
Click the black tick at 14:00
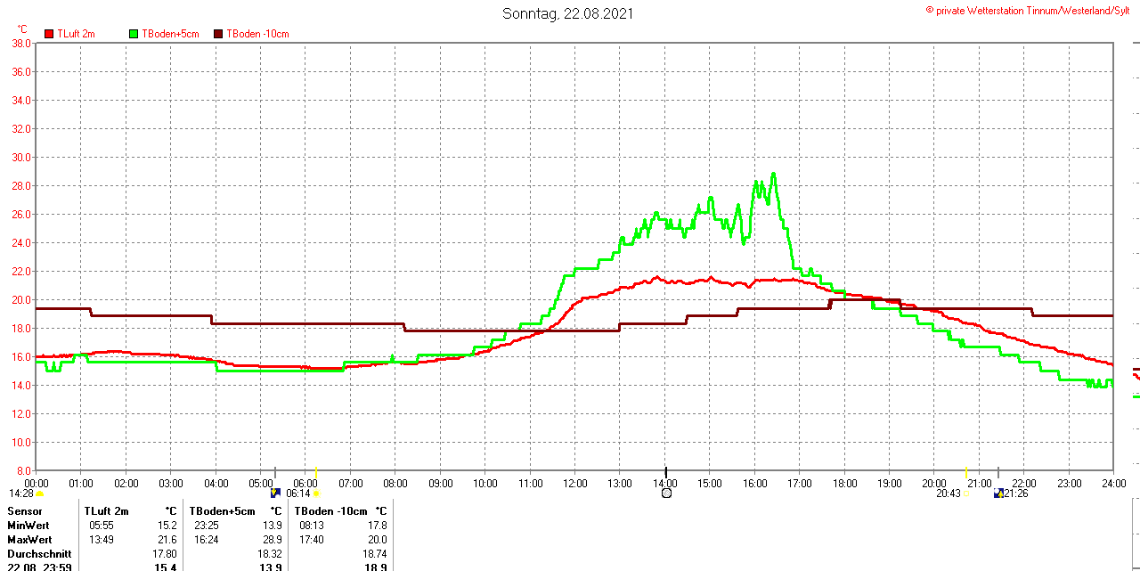point(666,471)
